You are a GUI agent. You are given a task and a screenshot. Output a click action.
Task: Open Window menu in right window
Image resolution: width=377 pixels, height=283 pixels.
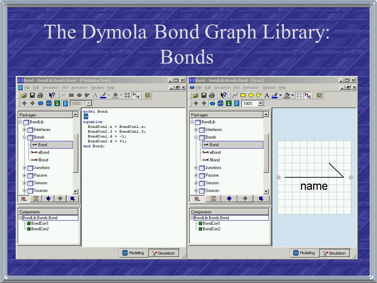pos(269,88)
